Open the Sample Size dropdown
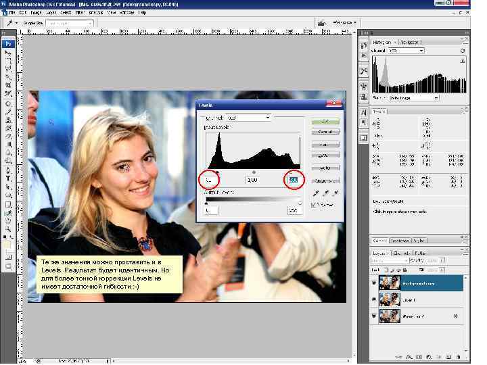Screen dimensions: 487x365 coord(70,23)
